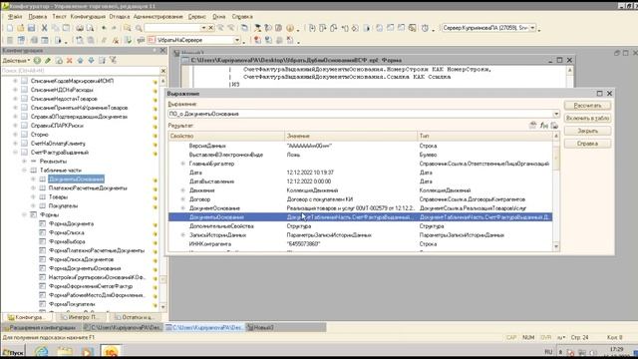
Task: Click the Закрыть button
Action: click(x=587, y=131)
